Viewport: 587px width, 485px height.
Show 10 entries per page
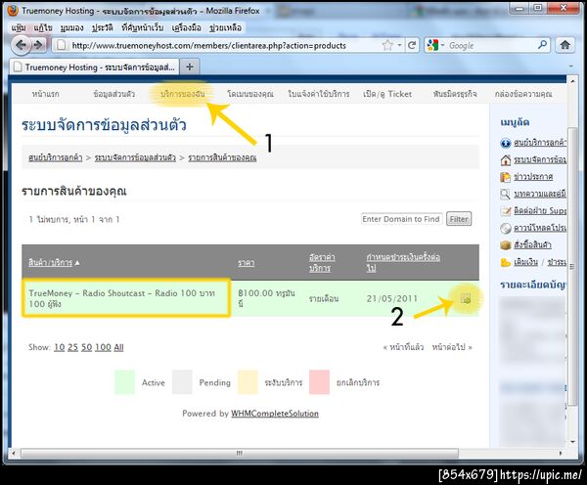click(59, 347)
